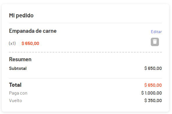Select the Vuelto label
This screenshot has height=114, width=172.
coord(15,101)
